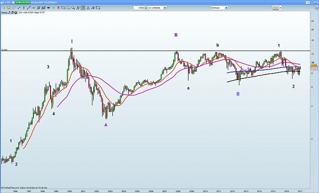The height and width of the screenshot is (193, 319).
Task: Click the TEF ticker in title bar
Action: click(x=8, y=2)
